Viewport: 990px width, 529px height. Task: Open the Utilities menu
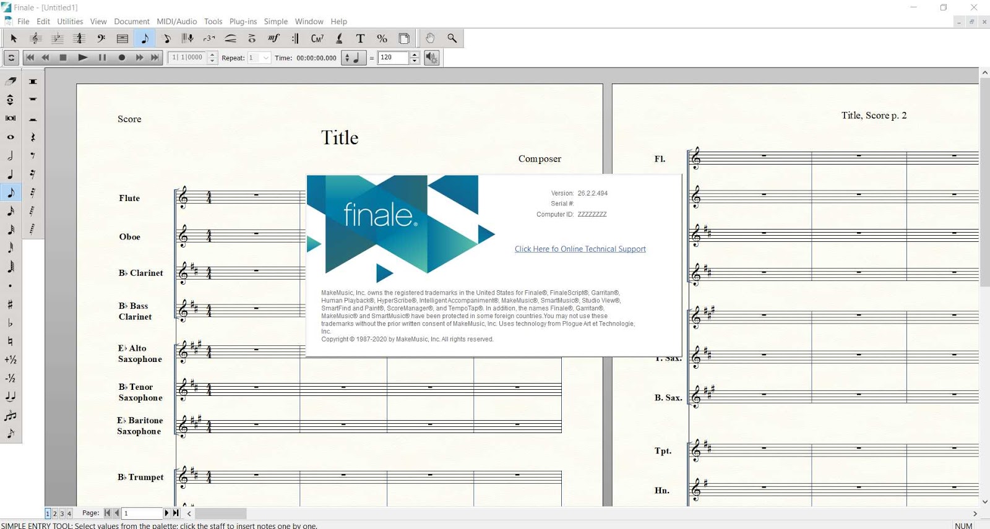pos(70,21)
